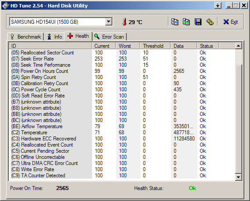This screenshot has width=250, height=201.
Task: Click the Status column header
Action: pyautogui.click(x=208, y=46)
